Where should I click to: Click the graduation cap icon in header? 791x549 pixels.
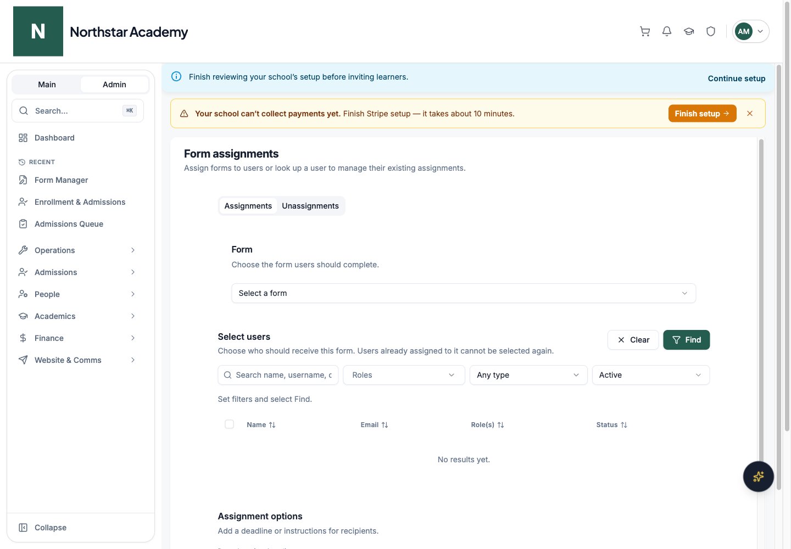coord(689,31)
